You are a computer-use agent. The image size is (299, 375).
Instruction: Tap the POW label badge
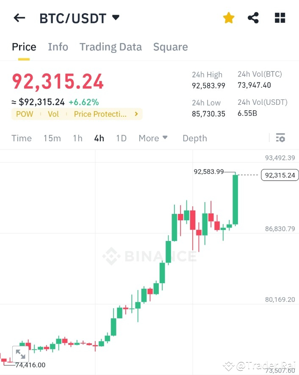25,114
